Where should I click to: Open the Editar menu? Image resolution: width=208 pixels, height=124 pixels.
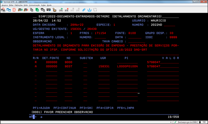(11, 5)
